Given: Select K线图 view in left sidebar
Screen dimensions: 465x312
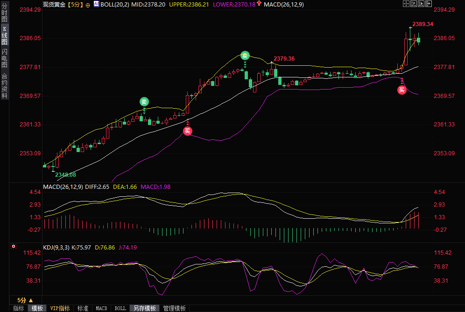Looking at the screenshot, I should pyautogui.click(x=5, y=35).
